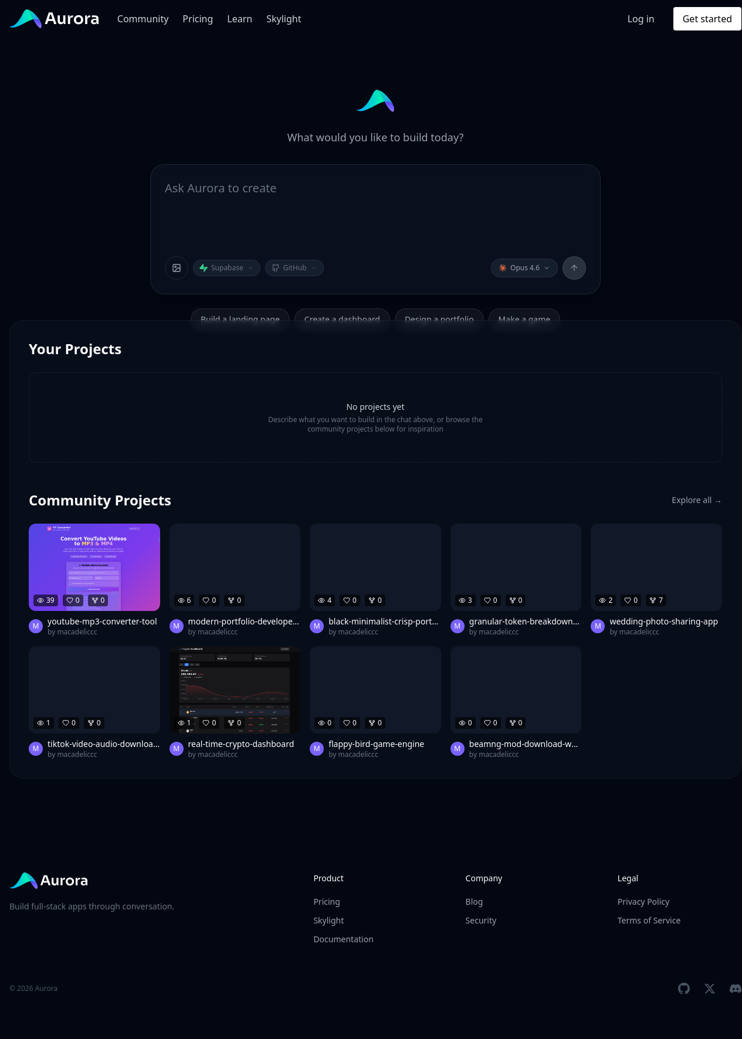
Task: Expand the GitHub integration dropdown
Action: tap(294, 268)
